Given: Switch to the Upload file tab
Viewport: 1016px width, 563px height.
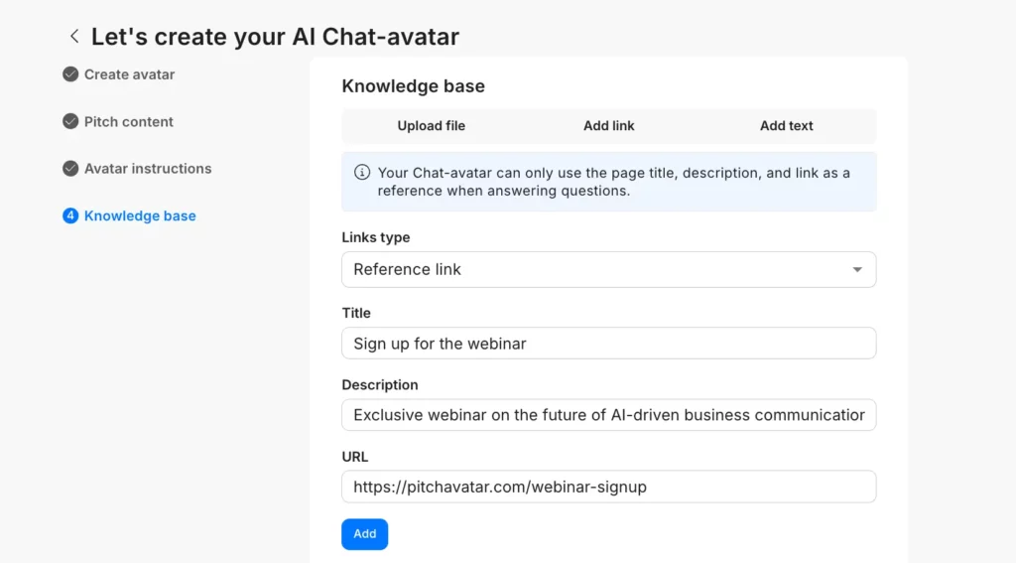Looking at the screenshot, I should click(x=431, y=126).
